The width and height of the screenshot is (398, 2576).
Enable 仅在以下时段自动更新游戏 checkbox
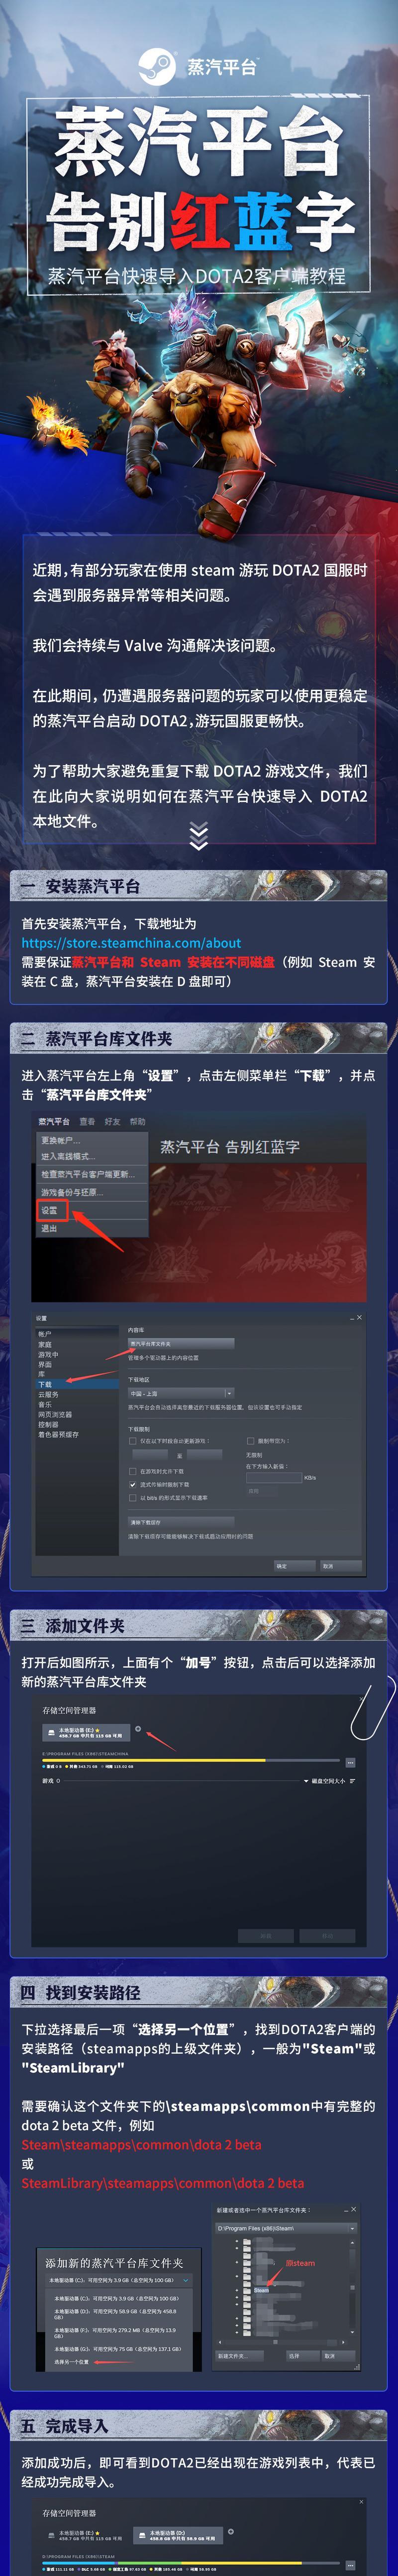coord(133,1441)
